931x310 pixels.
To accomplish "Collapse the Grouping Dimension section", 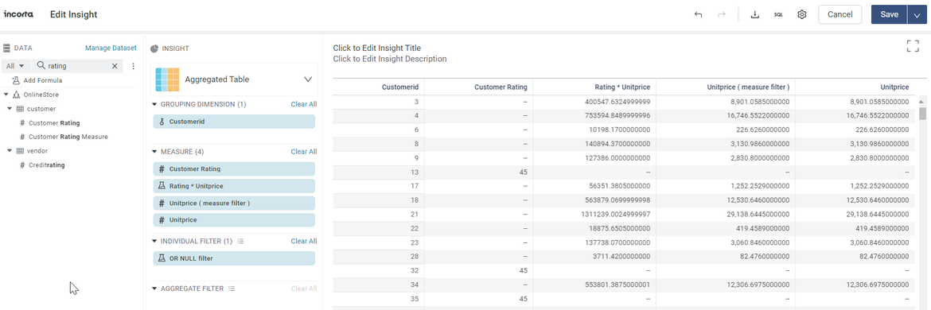I will 154,104.
